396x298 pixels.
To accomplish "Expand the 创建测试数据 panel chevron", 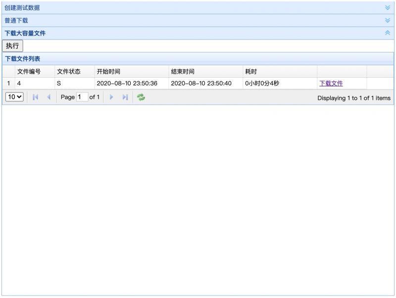I will [388, 7].
